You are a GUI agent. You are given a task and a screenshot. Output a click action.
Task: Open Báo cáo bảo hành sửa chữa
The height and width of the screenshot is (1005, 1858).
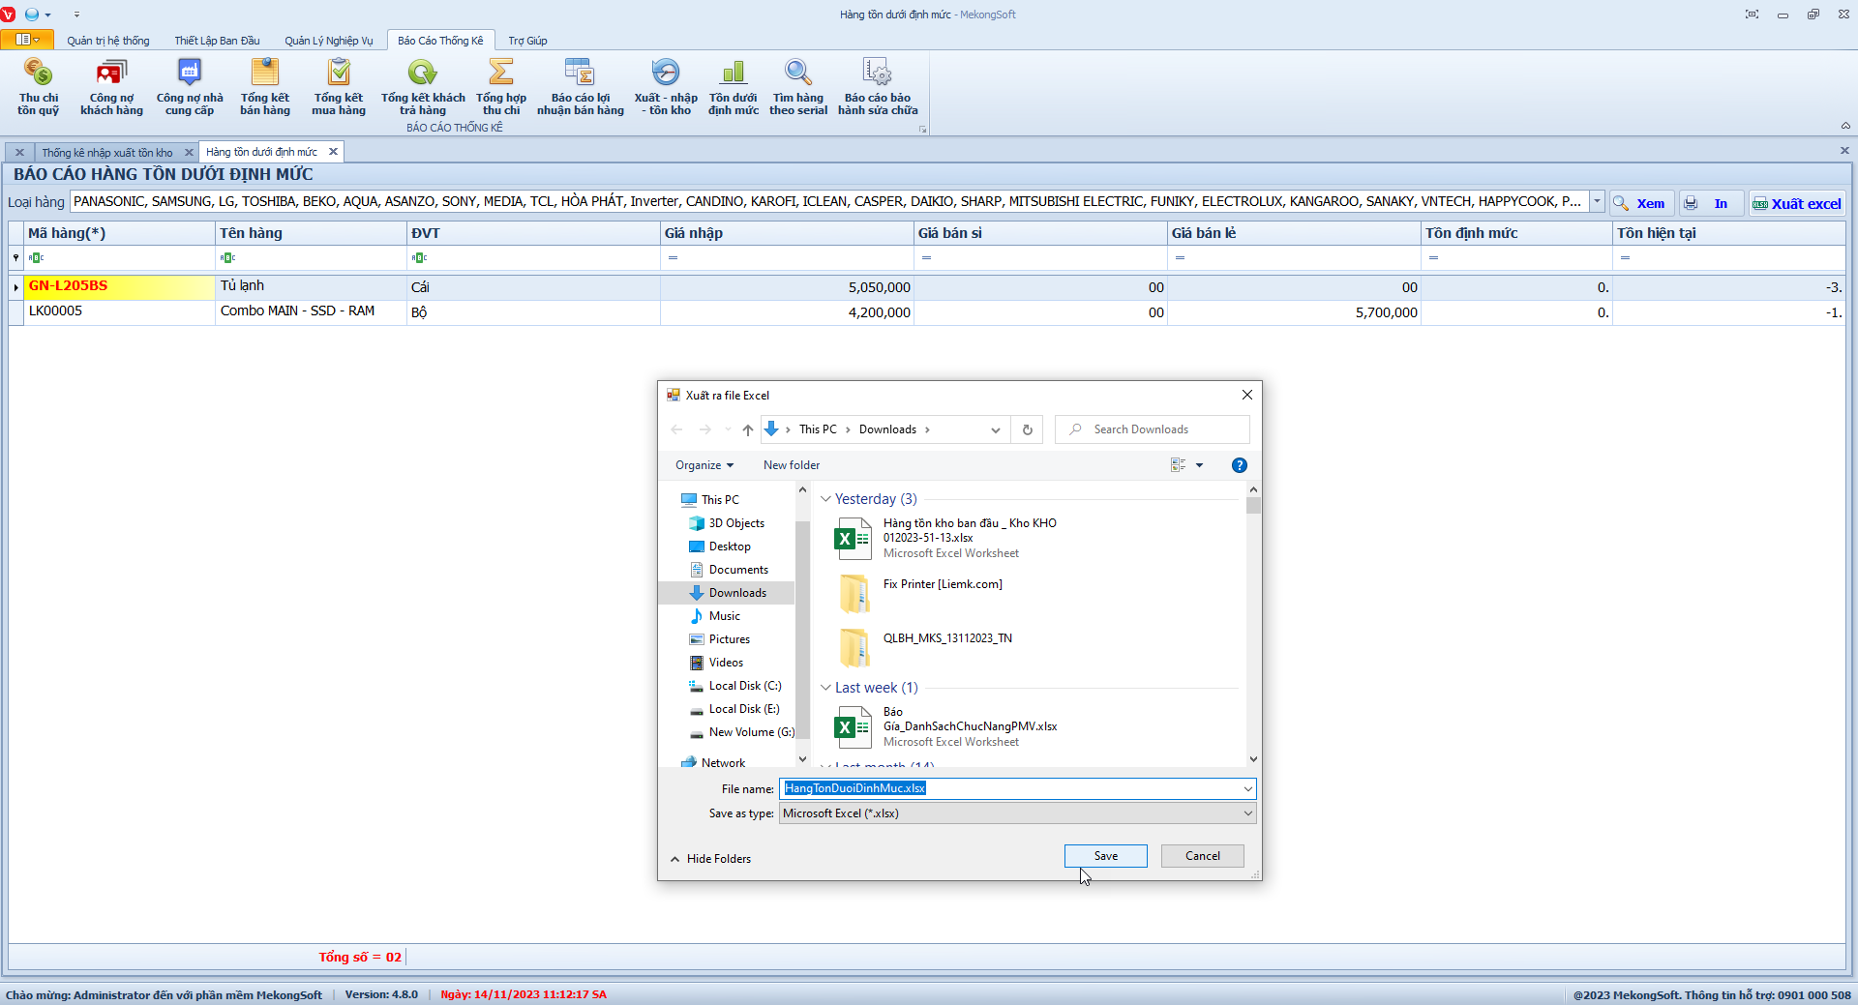877,87
